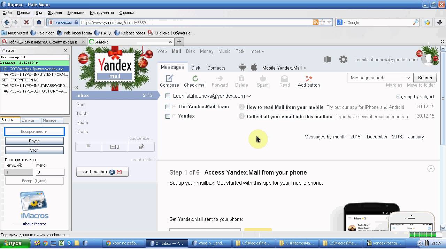The width and height of the screenshot is (446, 249).
Task: Show unread messages filter with count 2
Action: point(115,147)
